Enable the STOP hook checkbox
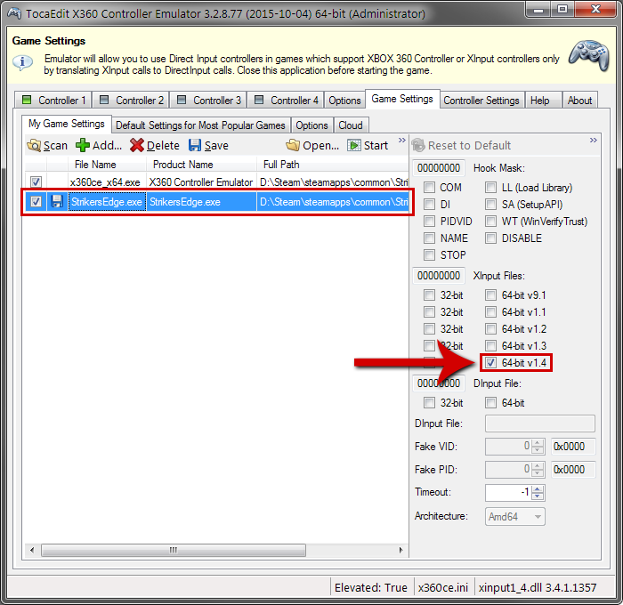The width and height of the screenshot is (623, 605). point(429,254)
